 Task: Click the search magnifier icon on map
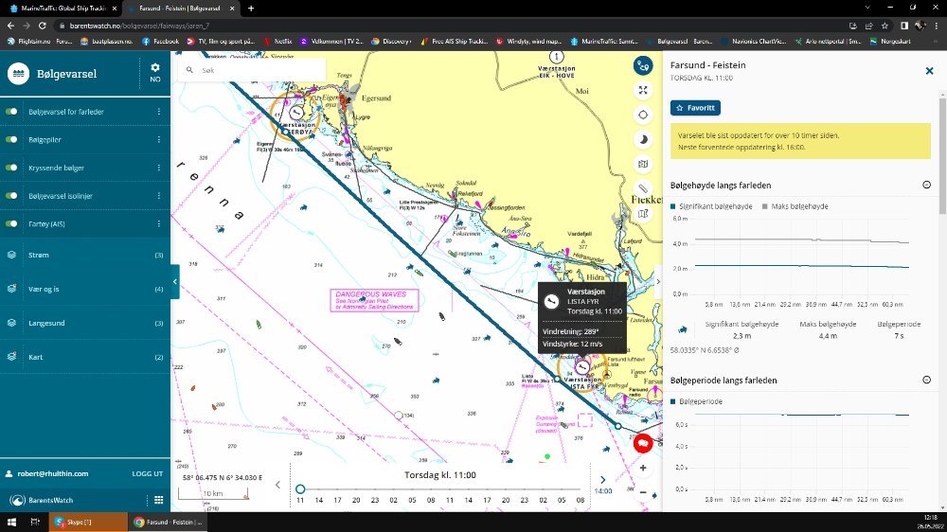tap(189, 70)
